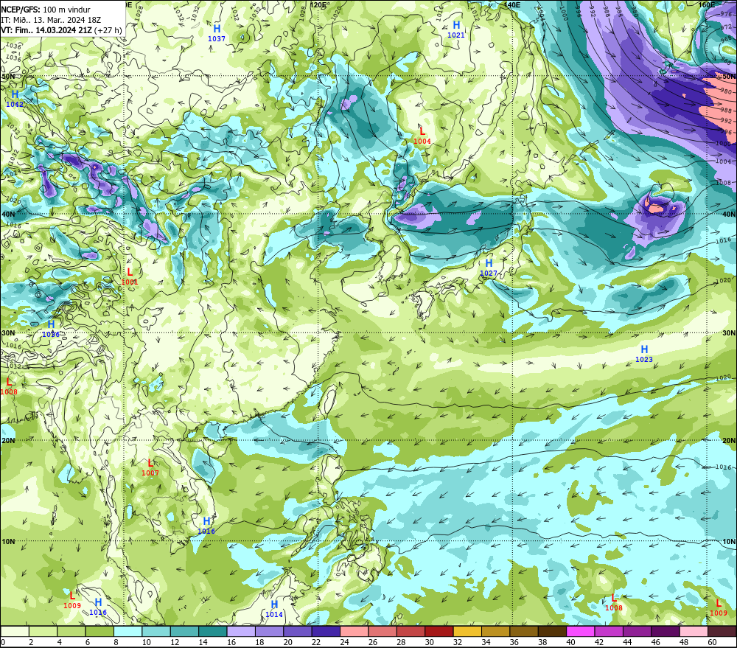Click the '120E' longitude label at top
This screenshot has height=648, width=737.
point(320,4)
